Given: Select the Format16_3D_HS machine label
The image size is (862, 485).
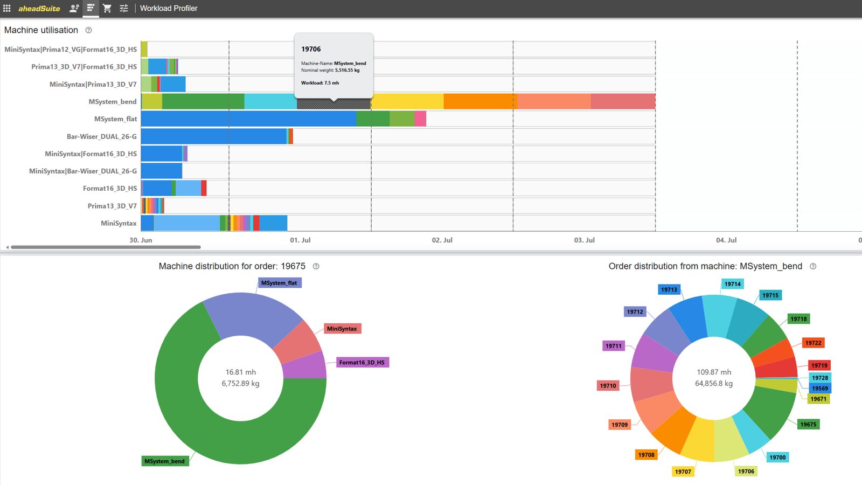Looking at the screenshot, I should (x=110, y=188).
